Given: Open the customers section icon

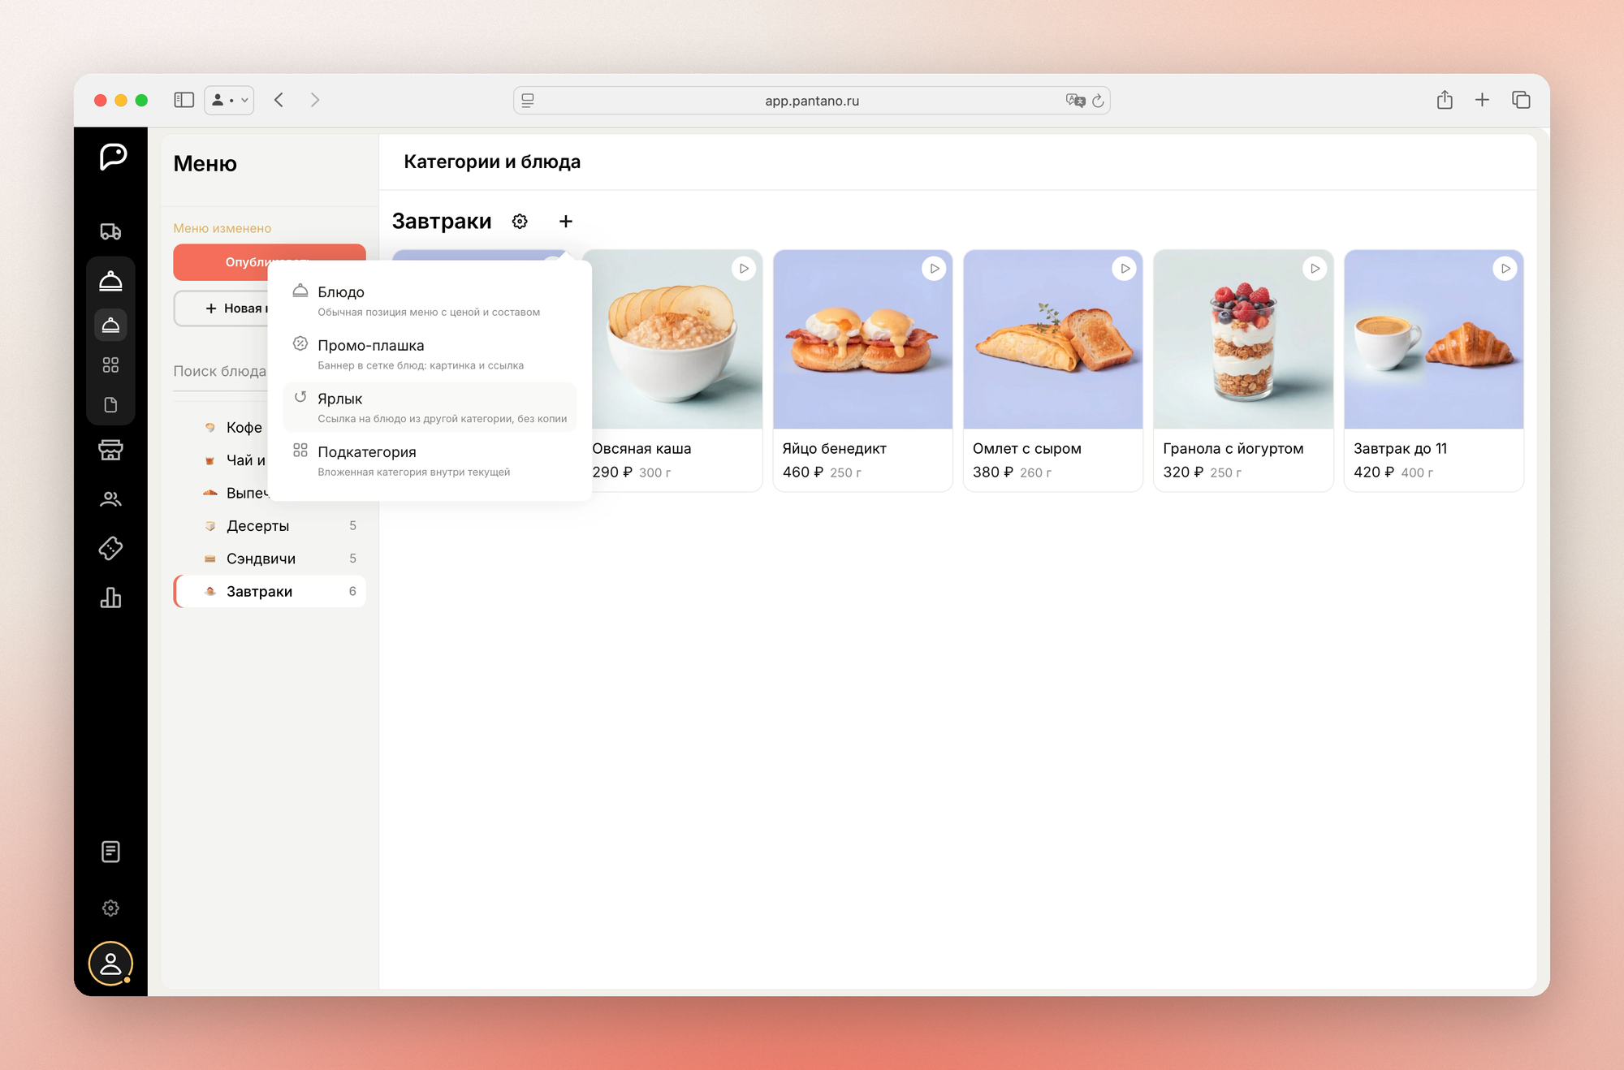Looking at the screenshot, I should tap(111, 499).
